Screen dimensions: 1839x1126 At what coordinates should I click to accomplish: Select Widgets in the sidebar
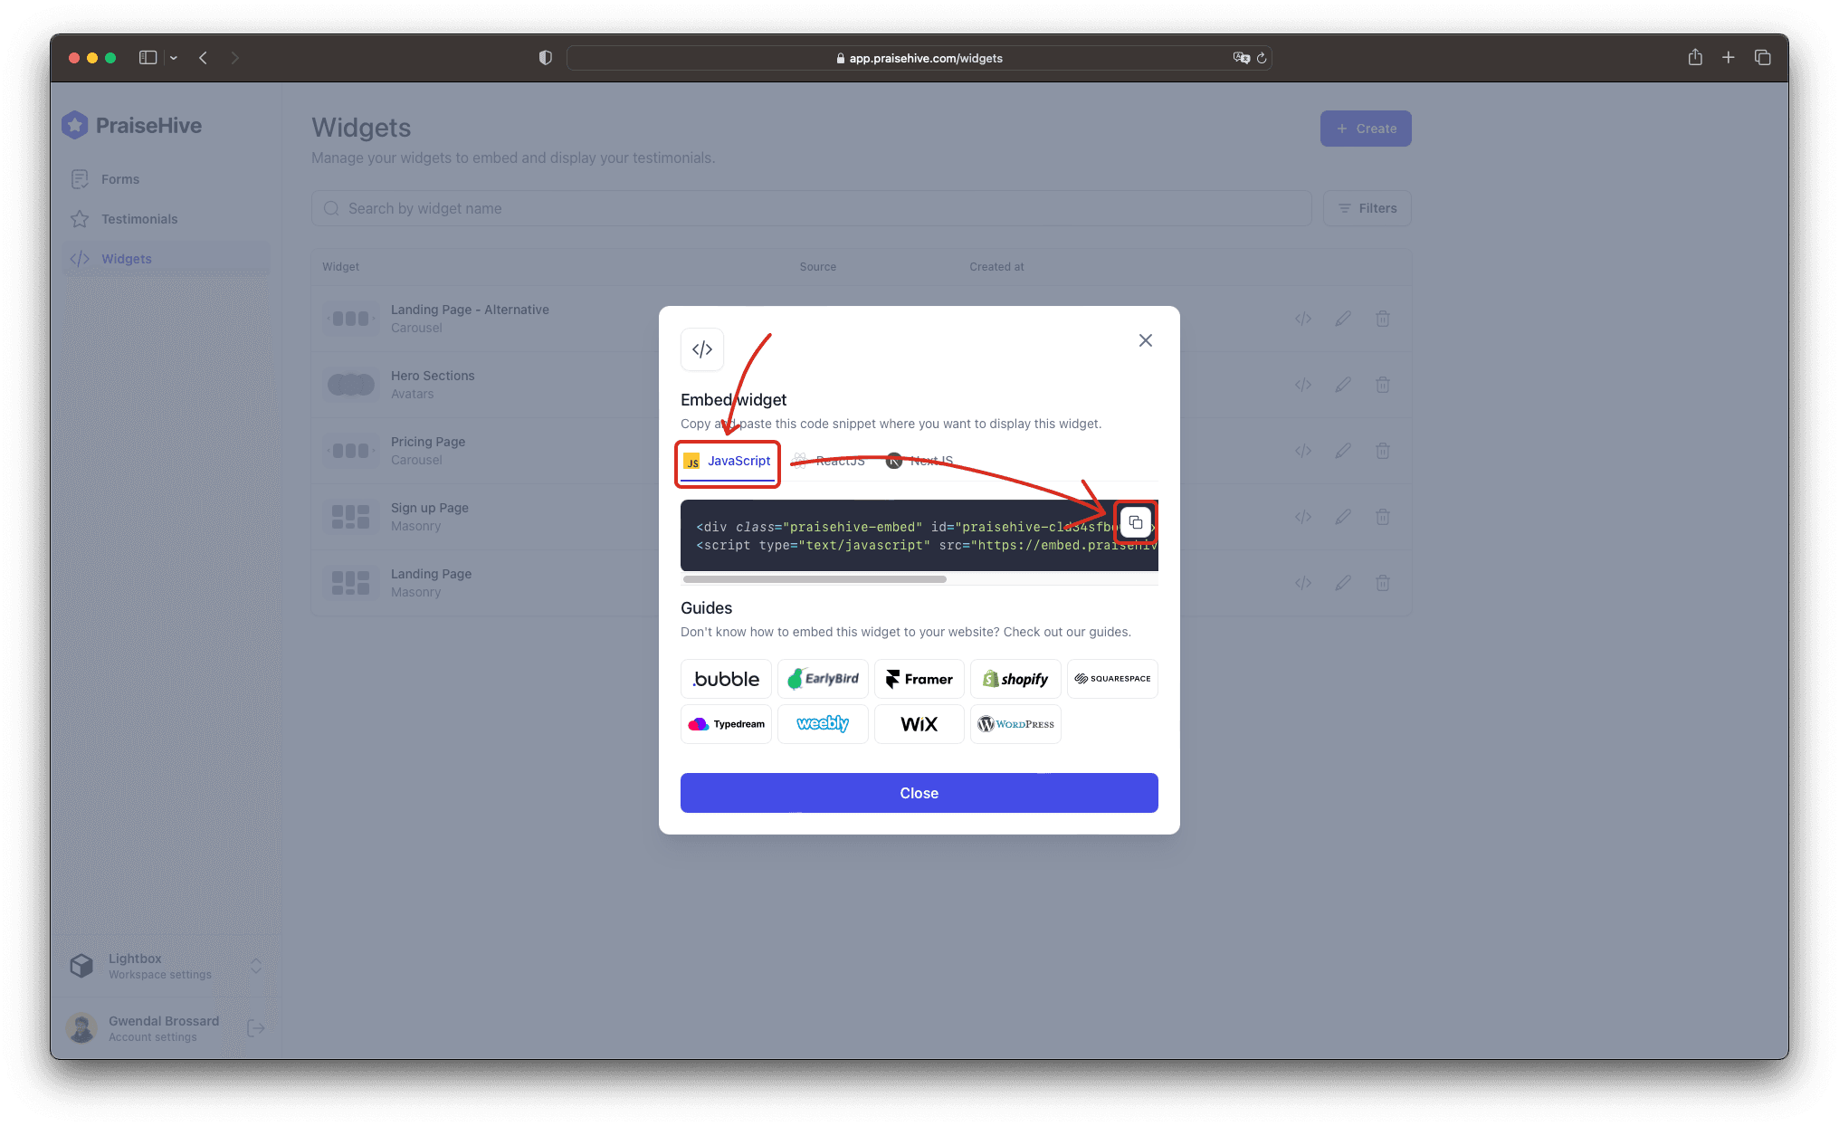tap(126, 259)
